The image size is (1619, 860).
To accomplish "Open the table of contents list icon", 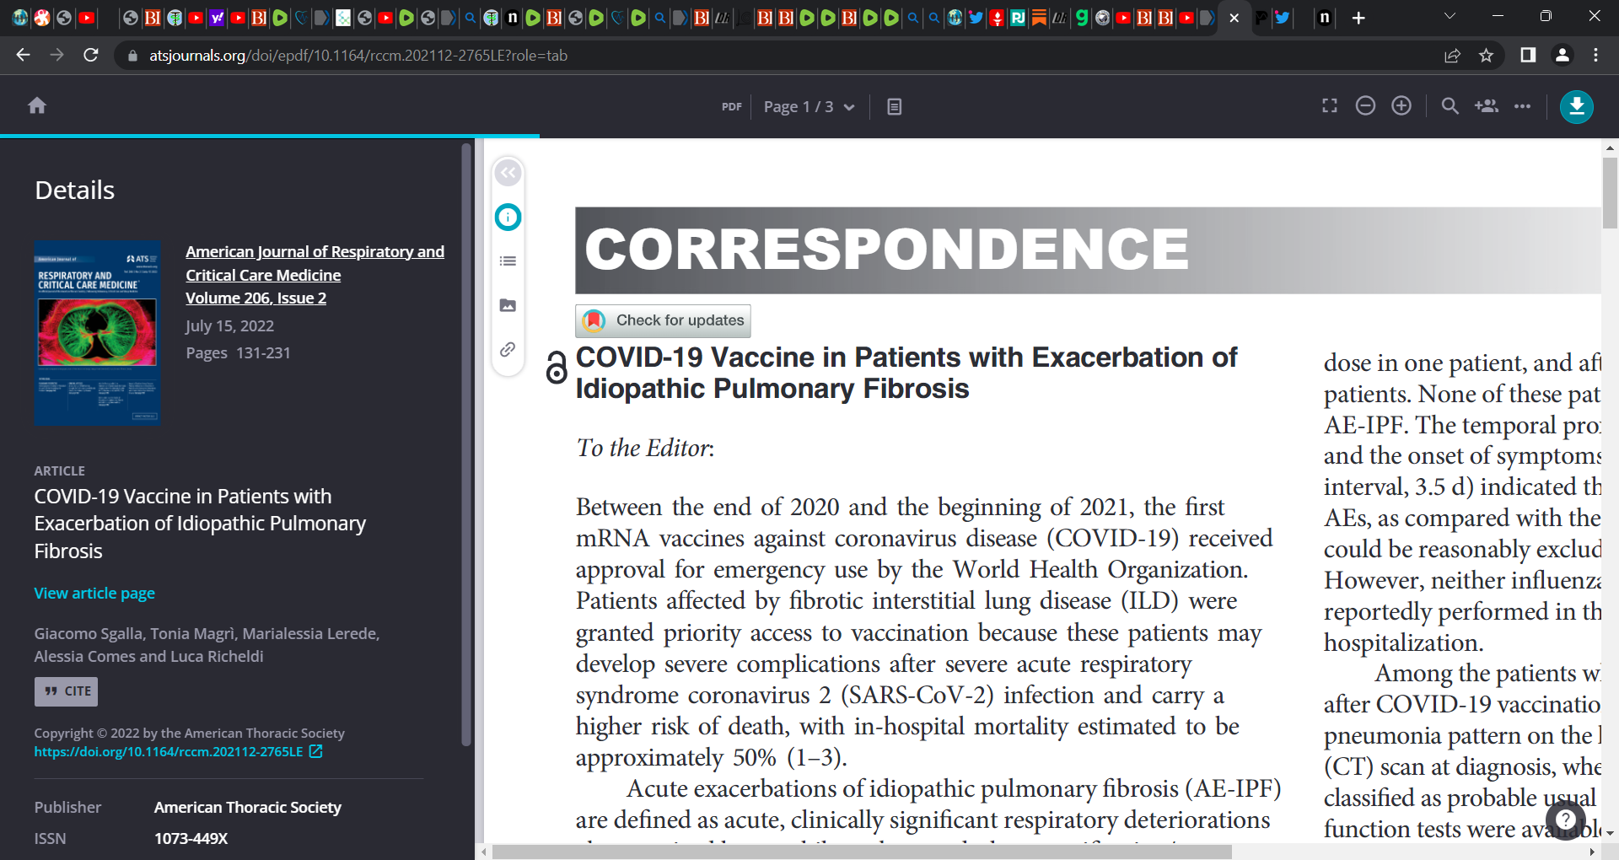I will pos(508,261).
